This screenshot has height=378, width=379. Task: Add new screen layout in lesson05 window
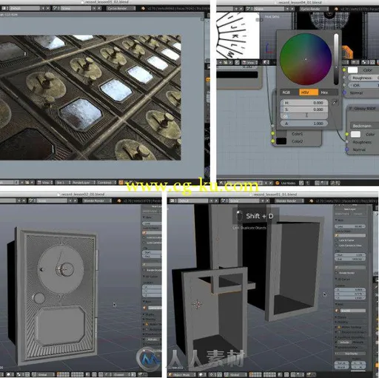click(x=43, y=8)
